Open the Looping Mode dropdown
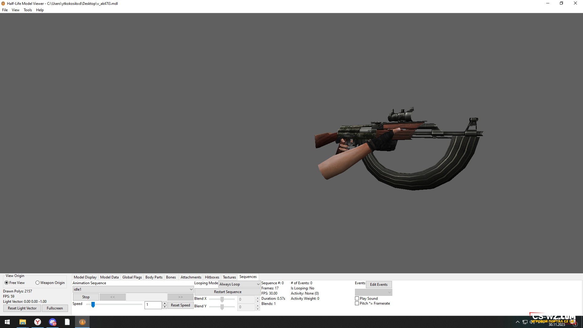The height and width of the screenshot is (328, 583). [x=239, y=284]
